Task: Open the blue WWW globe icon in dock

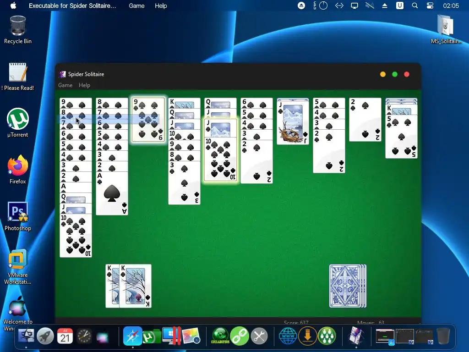Action: [x=288, y=336]
